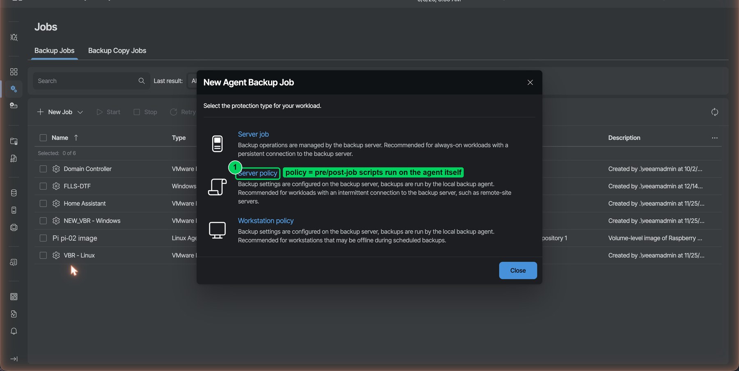The height and width of the screenshot is (371, 739).
Task: Open the file with music note sidebar icon
Action: point(14,159)
